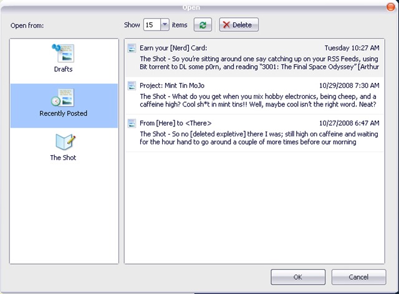Image resolution: width=399 pixels, height=294 pixels.
Task: Choose The Shot blog icon
Action: point(65,142)
